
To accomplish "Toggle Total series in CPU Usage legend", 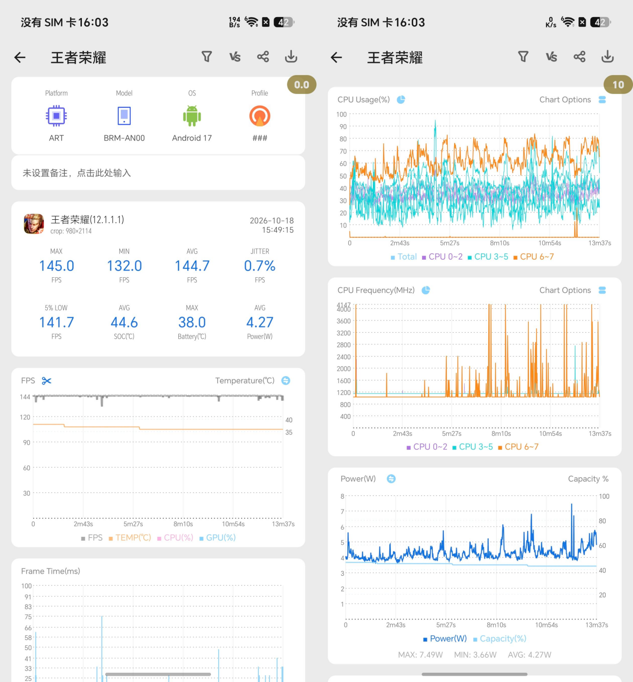I will pos(403,257).
